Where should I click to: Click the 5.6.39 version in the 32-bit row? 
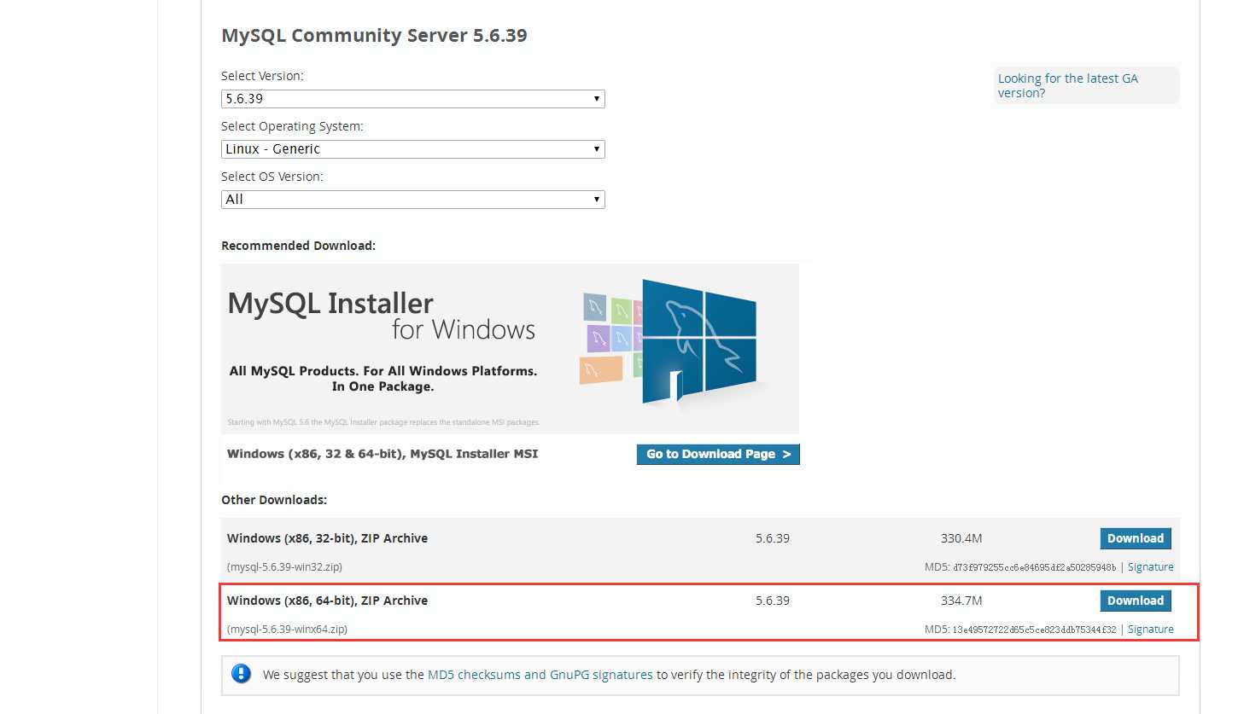click(x=773, y=538)
